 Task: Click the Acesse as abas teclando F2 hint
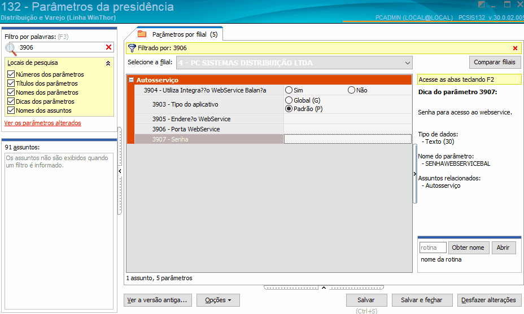[469, 79]
